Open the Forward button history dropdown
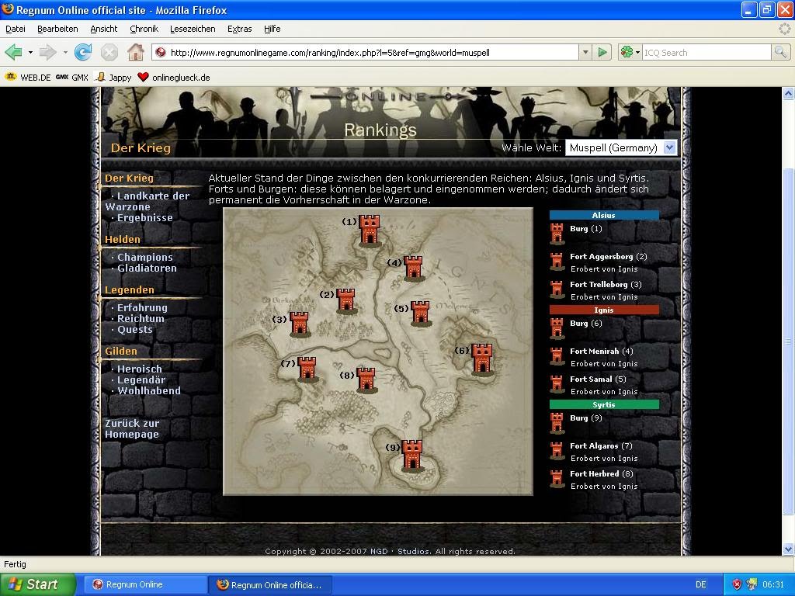 point(65,52)
